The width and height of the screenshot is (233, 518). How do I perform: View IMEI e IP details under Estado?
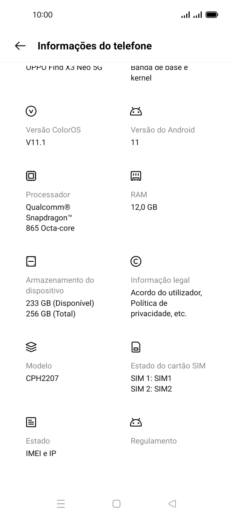pos(41,453)
